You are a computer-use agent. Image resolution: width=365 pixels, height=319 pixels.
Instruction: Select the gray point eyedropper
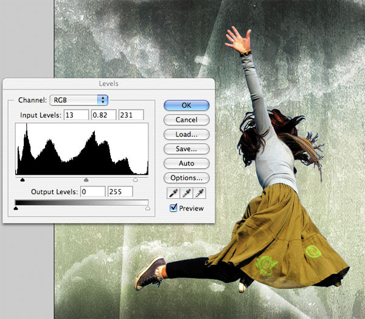pos(186,193)
